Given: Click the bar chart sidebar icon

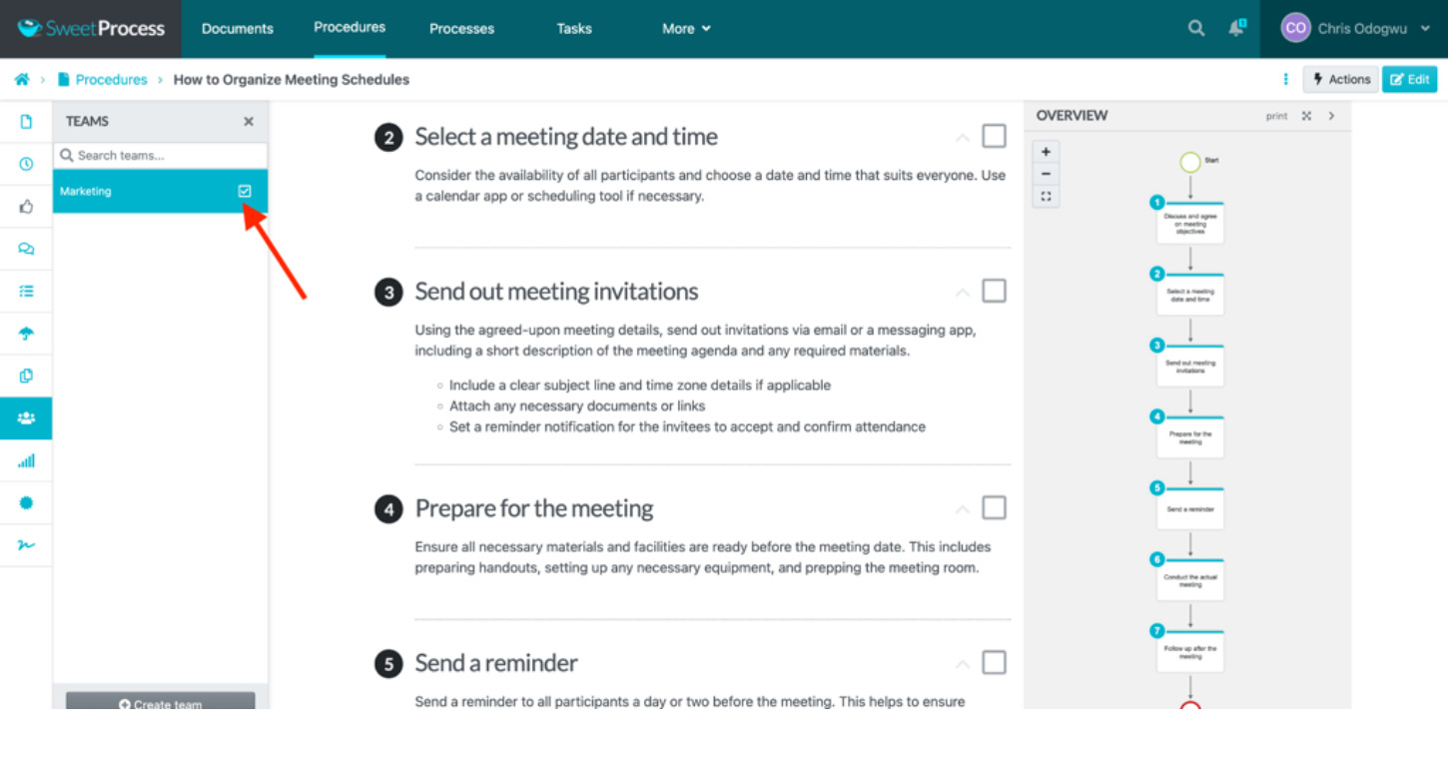Looking at the screenshot, I should pyautogui.click(x=26, y=460).
